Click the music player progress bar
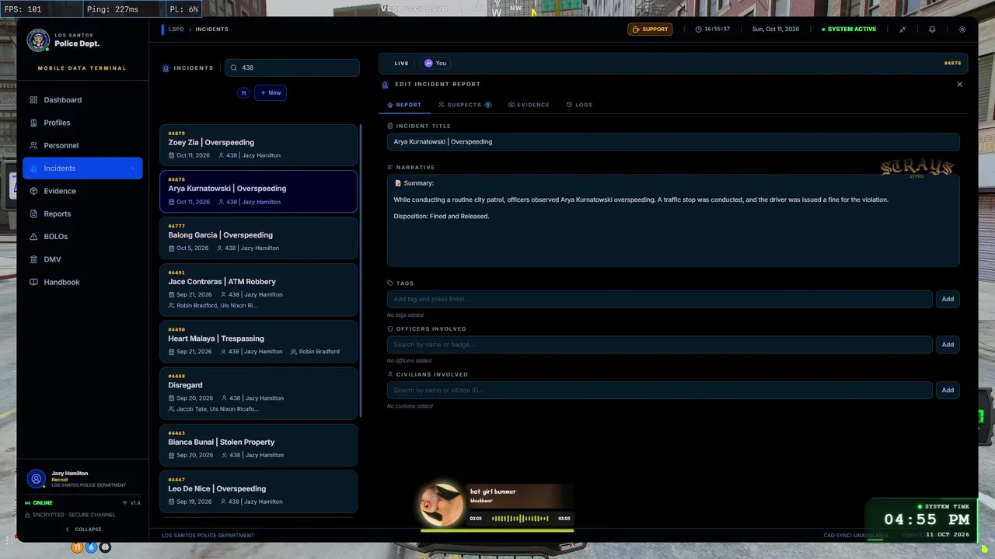Screen dimensions: 995x559 (x=497, y=531)
